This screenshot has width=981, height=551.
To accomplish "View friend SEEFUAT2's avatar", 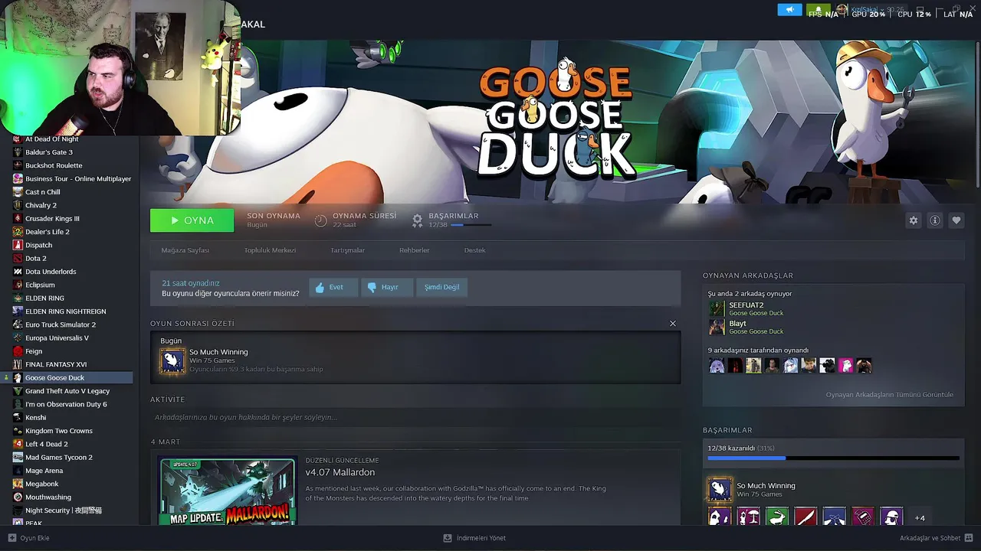I will click(x=717, y=308).
